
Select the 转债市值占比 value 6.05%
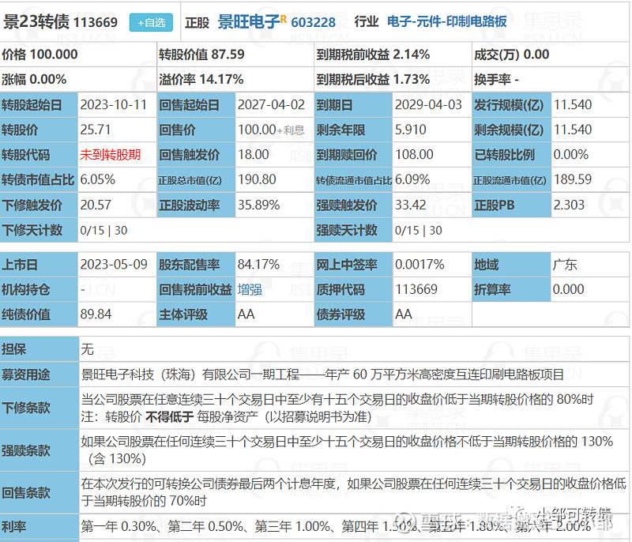tap(97, 179)
